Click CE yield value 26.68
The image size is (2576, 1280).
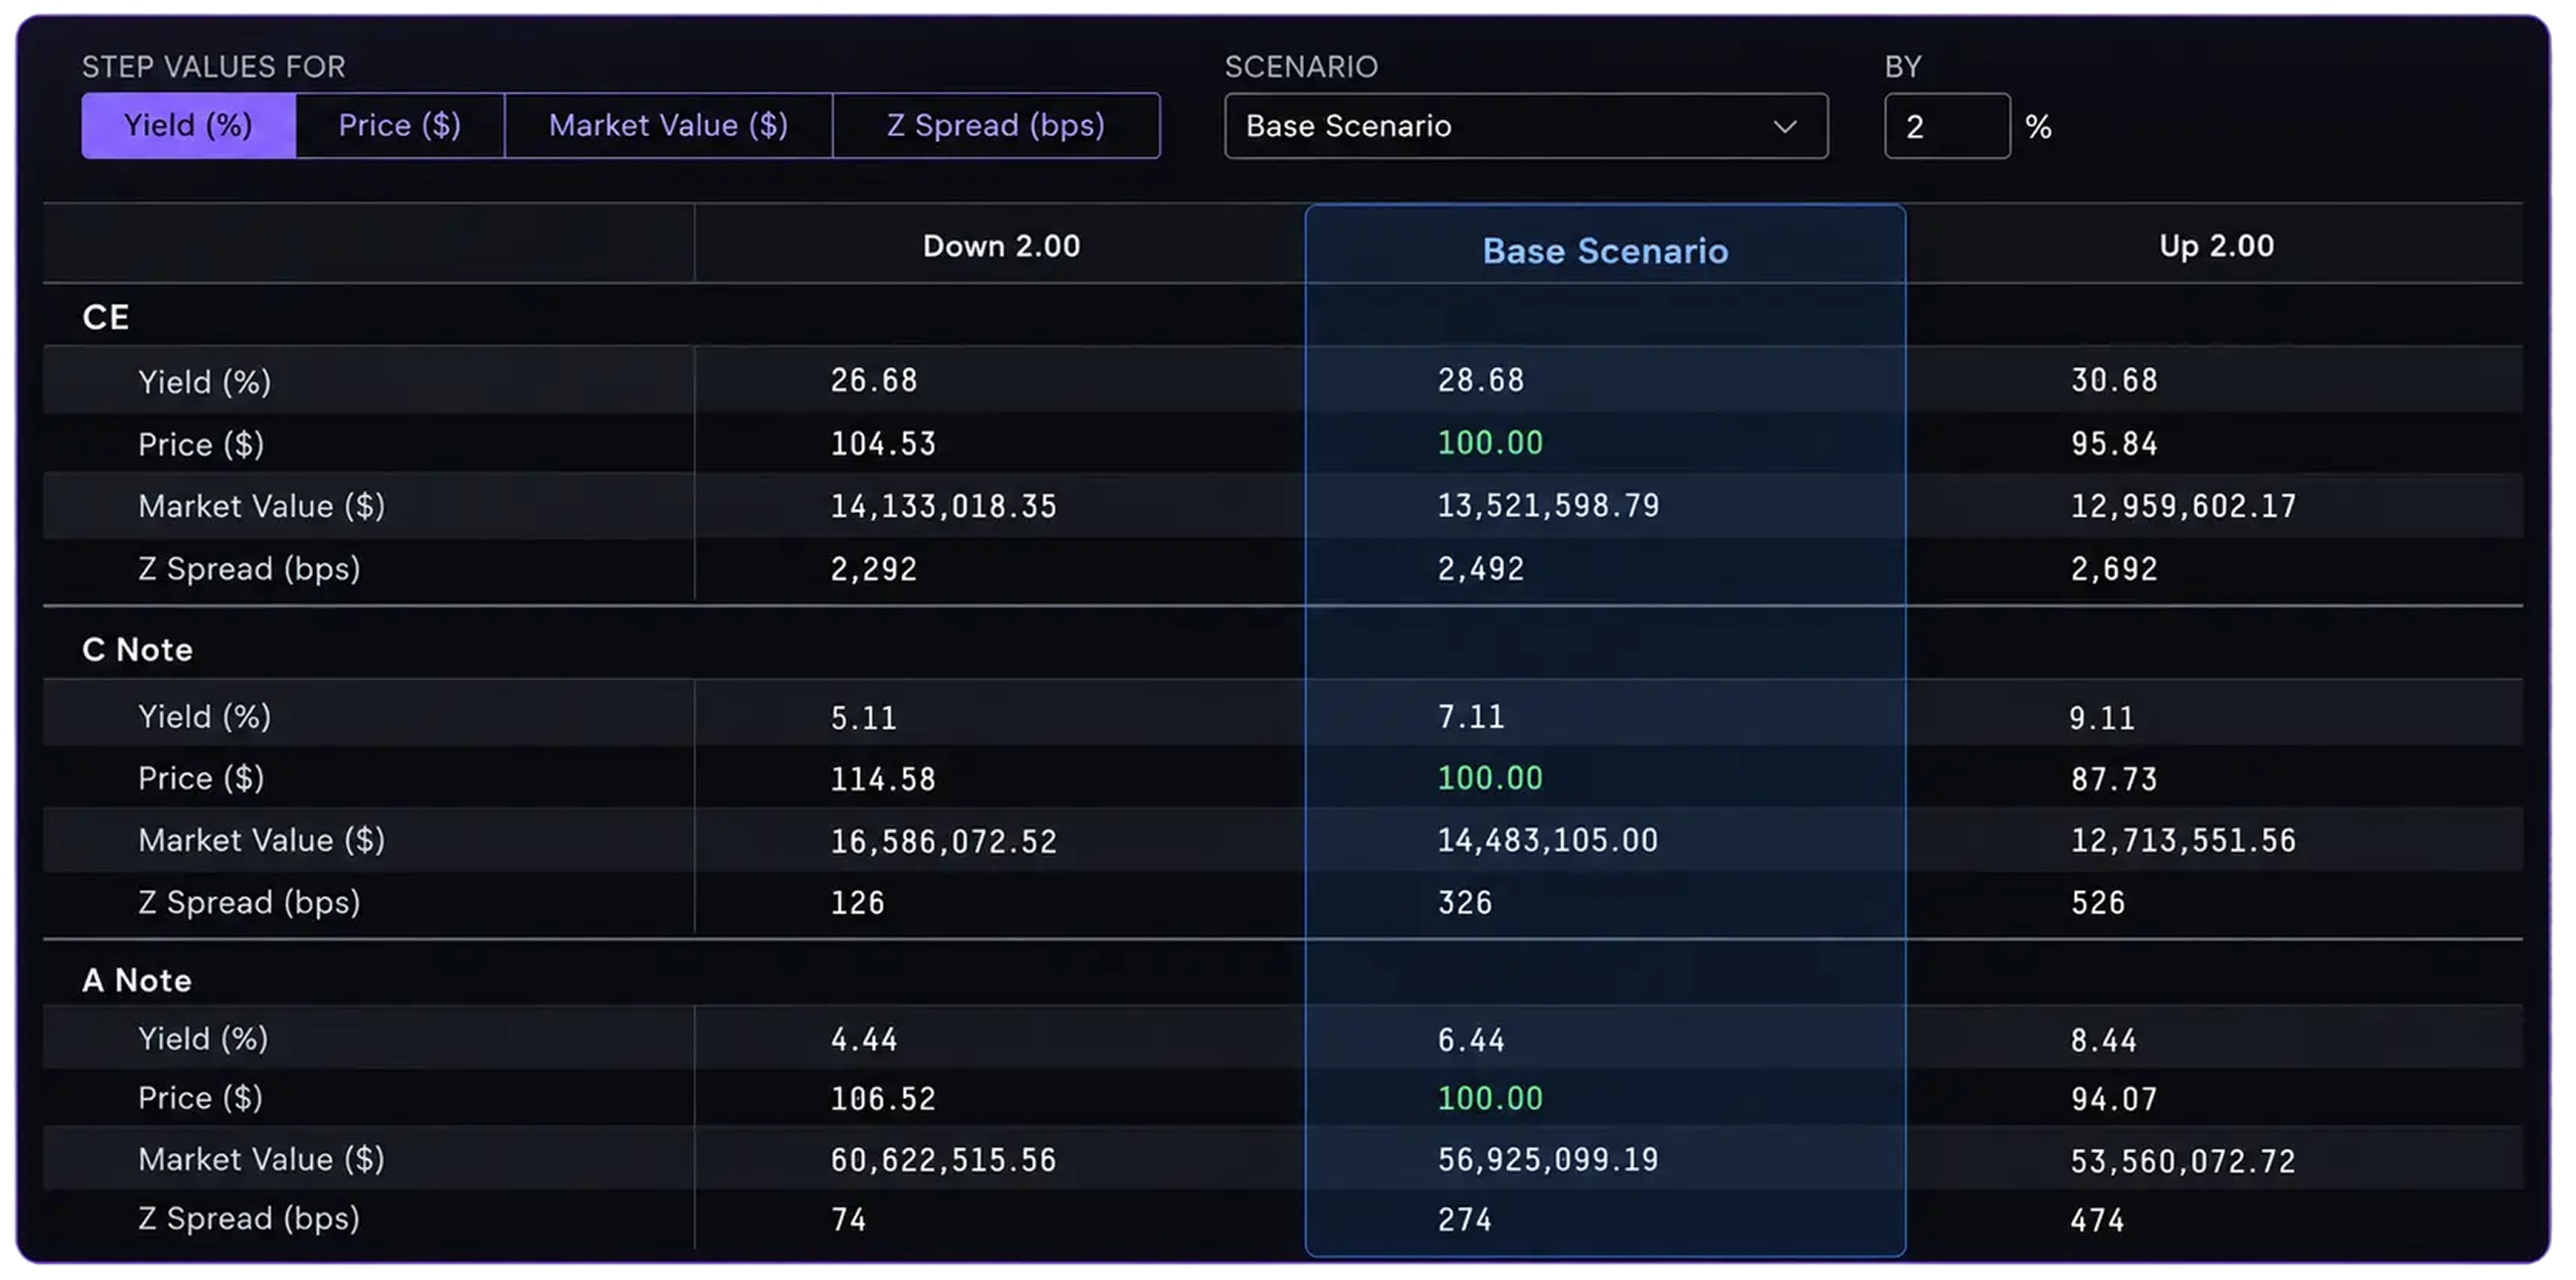(874, 381)
